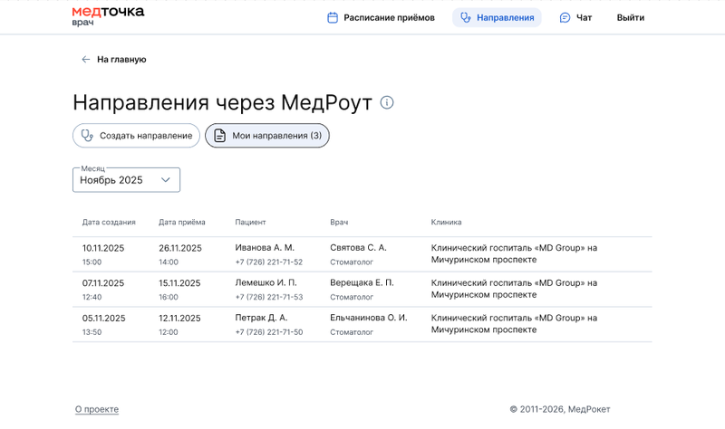Click the stethoscope icon in the Направления tab

(x=466, y=17)
